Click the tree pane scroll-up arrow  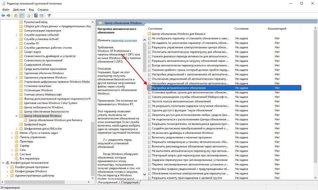coord(93,22)
